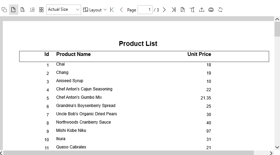Viewport: 280px width, 155px height.
Task: Click the export report icon
Action: coord(202,10)
